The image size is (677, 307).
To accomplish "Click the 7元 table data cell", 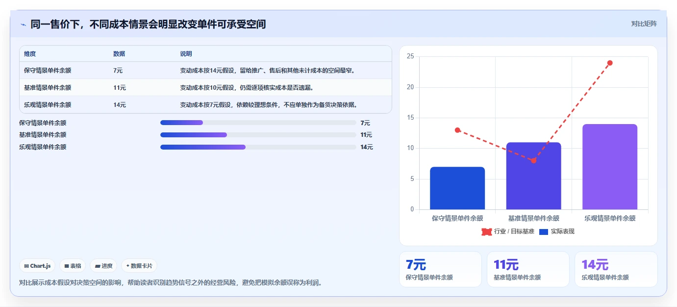I will pyautogui.click(x=118, y=71).
